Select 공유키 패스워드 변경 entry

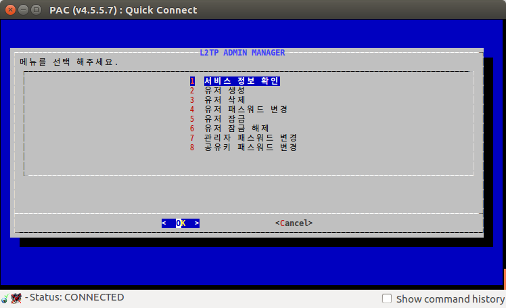click(x=250, y=147)
